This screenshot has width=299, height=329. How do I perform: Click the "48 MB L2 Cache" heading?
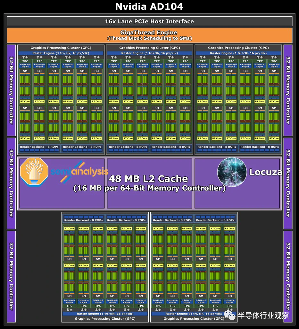click(148, 179)
